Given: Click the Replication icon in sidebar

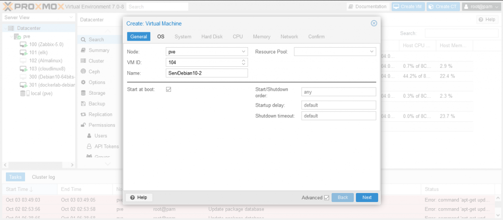Looking at the screenshot, I should pyautogui.click(x=83, y=114).
